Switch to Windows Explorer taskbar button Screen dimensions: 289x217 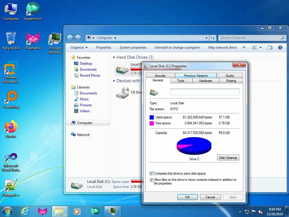pos(59,211)
